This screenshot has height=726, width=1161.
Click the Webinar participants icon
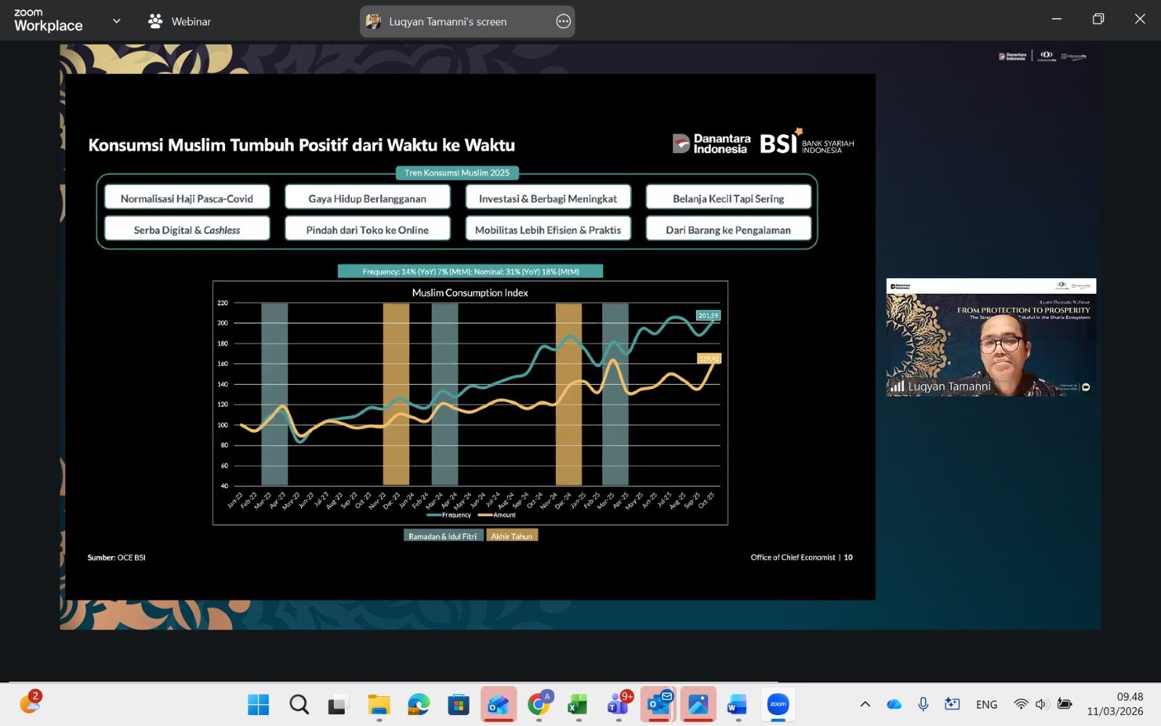tap(155, 21)
